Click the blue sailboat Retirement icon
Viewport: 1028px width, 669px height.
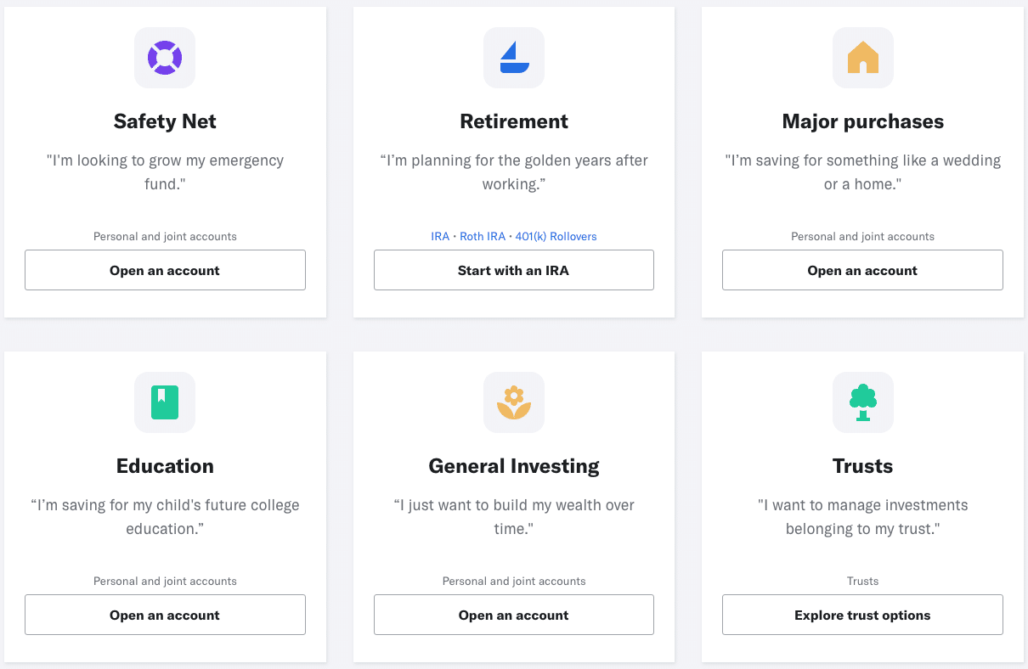pyautogui.click(x=514, y=58)
